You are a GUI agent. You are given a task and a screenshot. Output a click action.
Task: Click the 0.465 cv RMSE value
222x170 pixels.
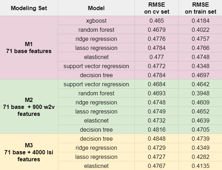click(157, 21)
